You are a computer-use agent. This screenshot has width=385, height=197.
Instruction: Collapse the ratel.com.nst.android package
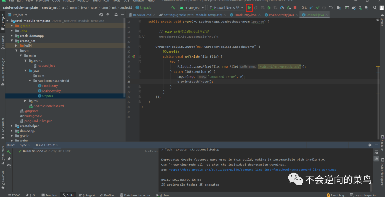30,81
